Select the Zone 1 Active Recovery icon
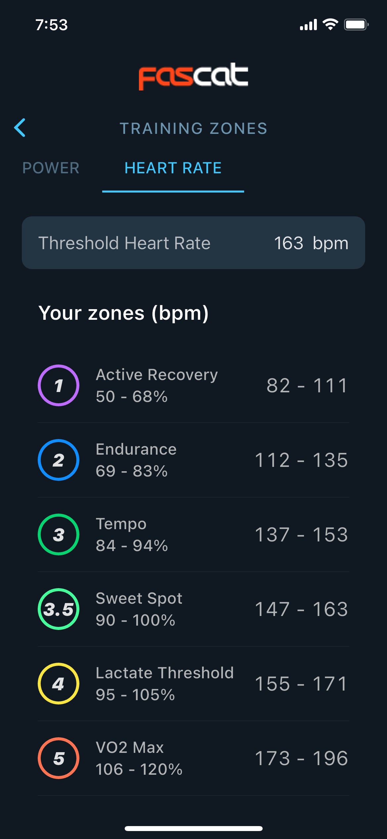This screenshot has height=839, width=387. 58,385
